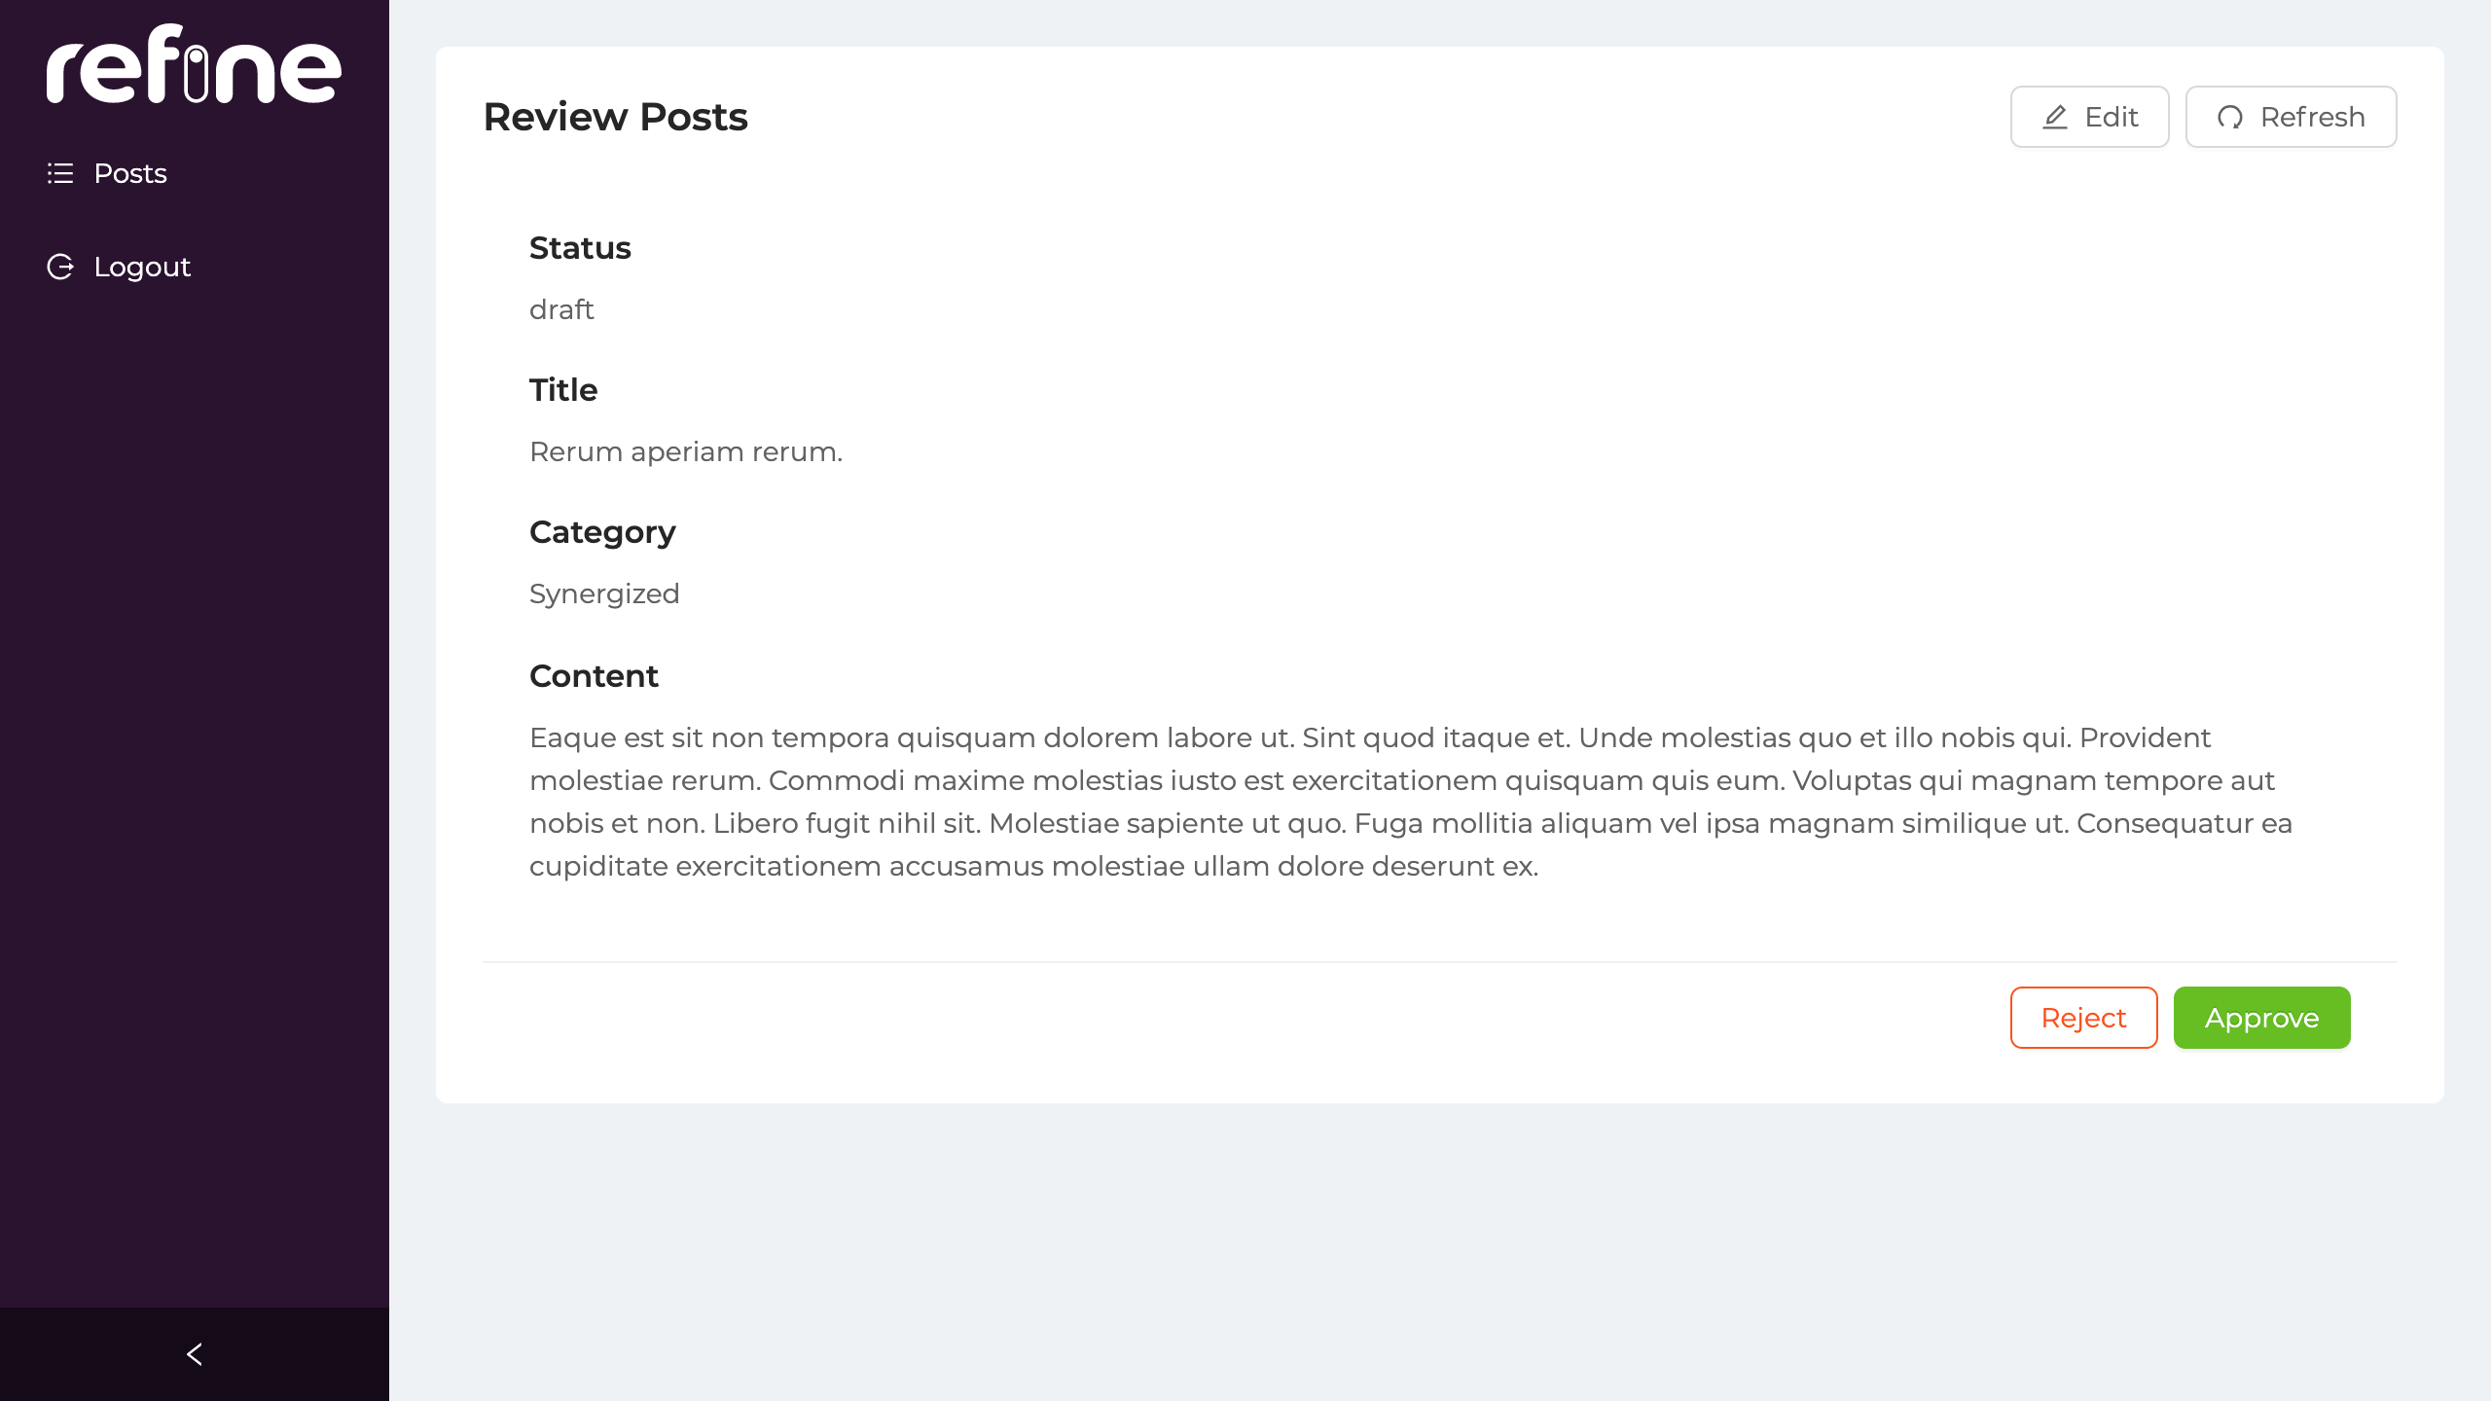This screenshot has width=2491, height=1401.
Task: Approve the draft post
Action: click(2261, 1017)
